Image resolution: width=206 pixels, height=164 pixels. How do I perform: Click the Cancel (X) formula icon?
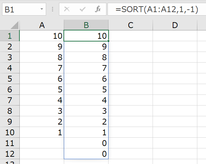pyautogui.click(x=67, y=9)
